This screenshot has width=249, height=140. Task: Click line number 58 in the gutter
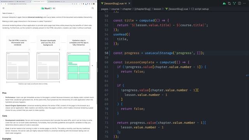(x=106, y=53)
